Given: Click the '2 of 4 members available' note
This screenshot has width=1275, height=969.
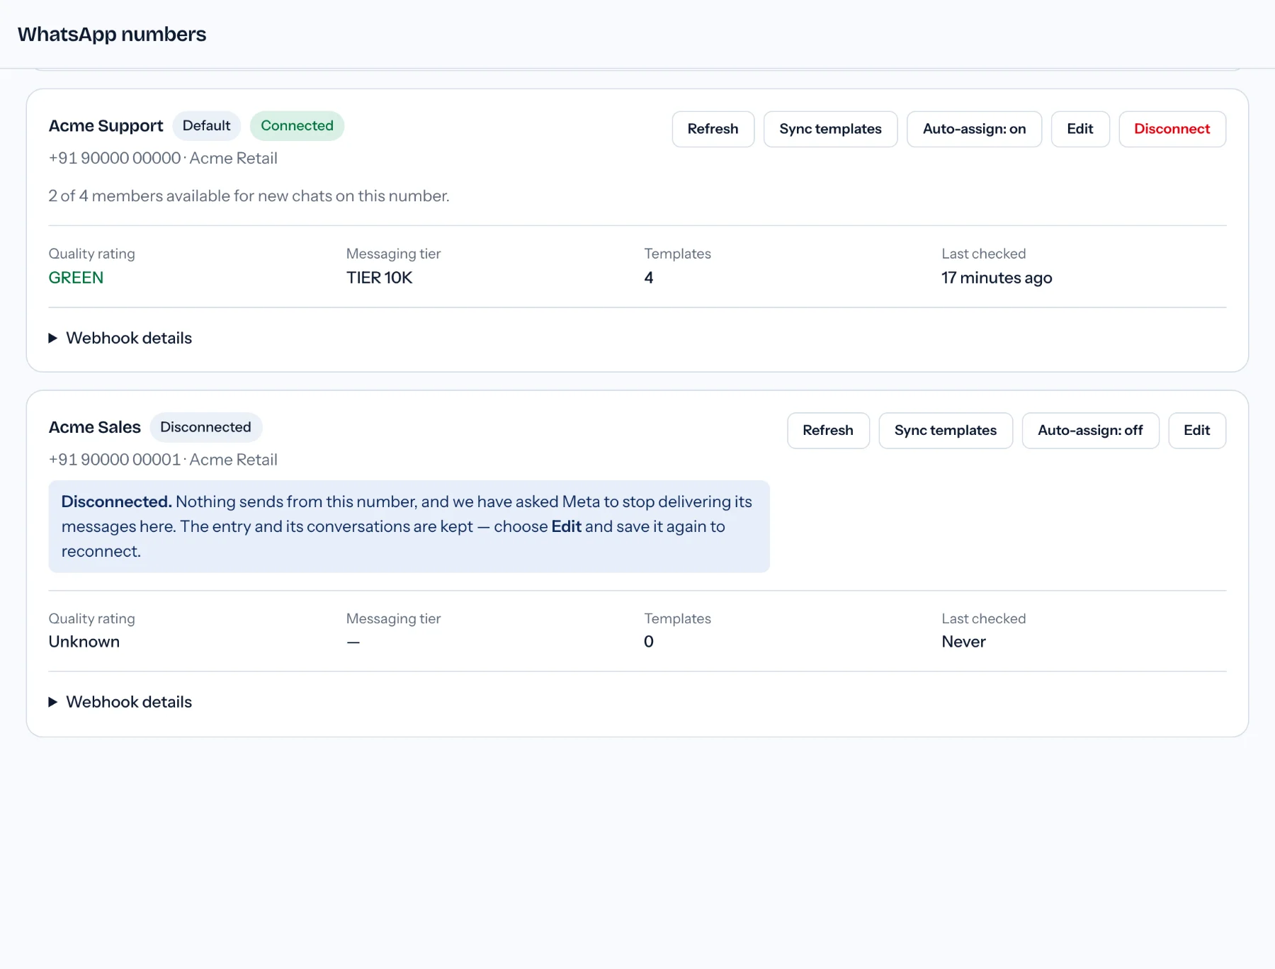Looking at the screenshot, I should [x=249, y=196].
